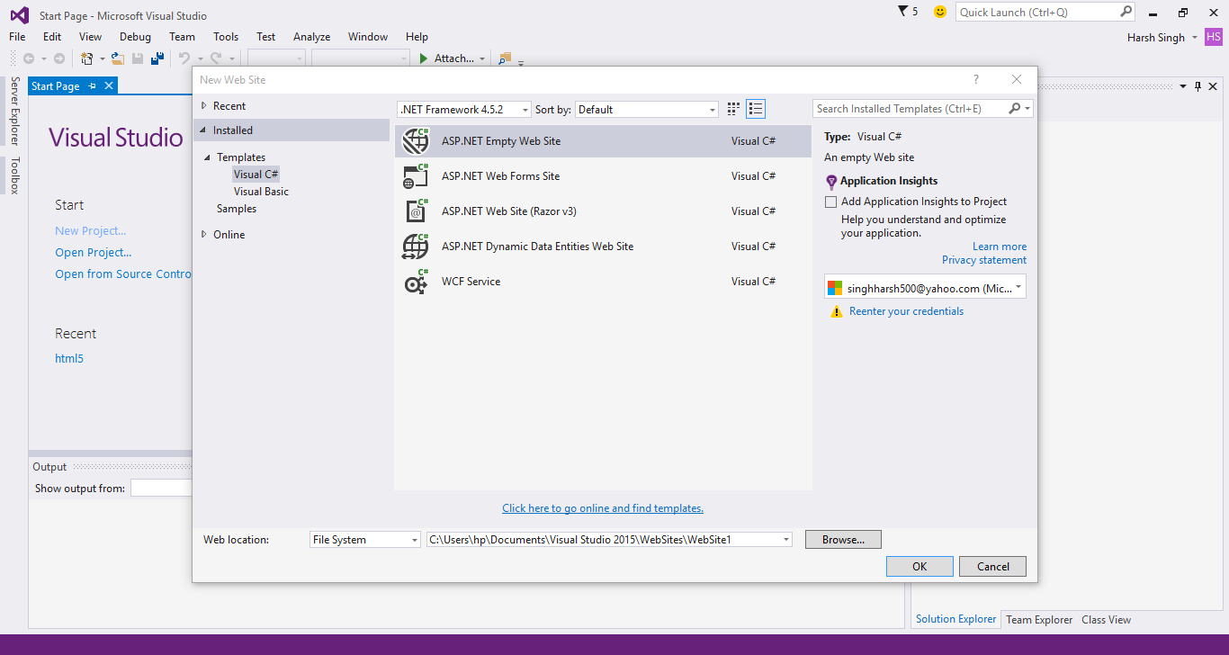Switch template list to medium icons view
1229x655 pixels.
[x=756, y=109]
